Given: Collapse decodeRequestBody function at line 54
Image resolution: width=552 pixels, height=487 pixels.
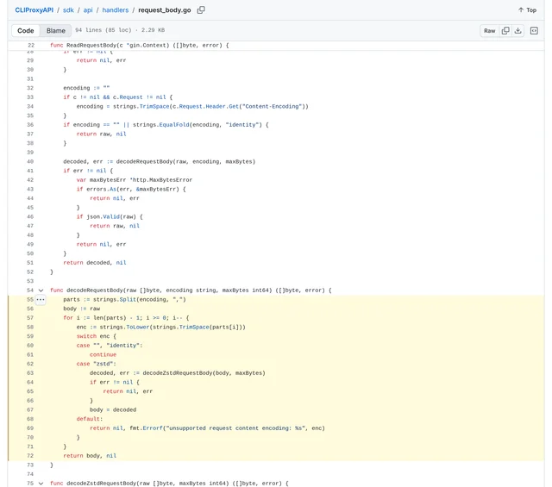Looking at the screenshot, I should (x=41, y=290).
